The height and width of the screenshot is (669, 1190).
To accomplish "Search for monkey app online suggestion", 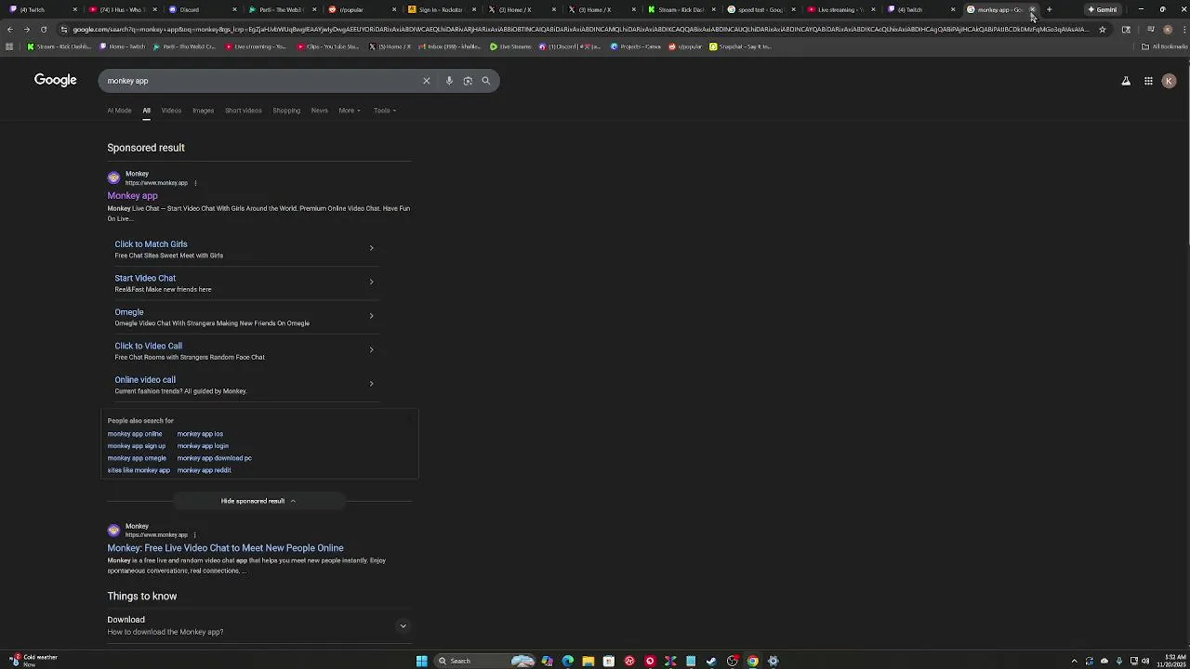I will pos(135,434).
